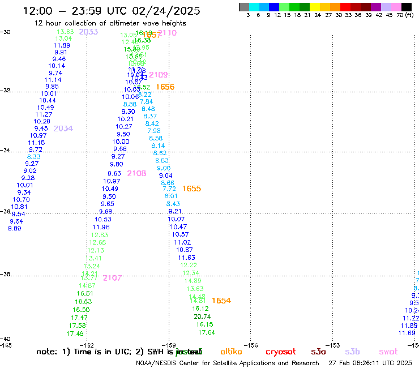Select the cyan swatch in the height legend
Screen dimensions: 419x368
(254, 7)
